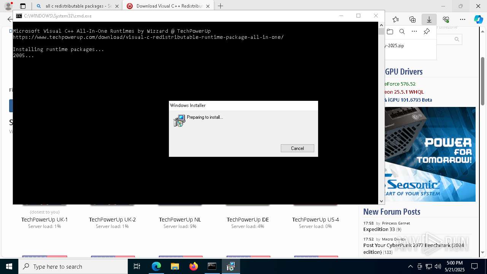Switch to Command Prompt taskbar icon
The height and width of the screenshot is (274, 487).
[x=212, y=266]
